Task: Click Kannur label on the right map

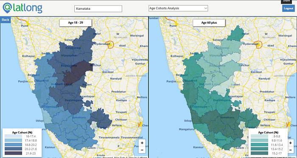Action: coord(199,147)
